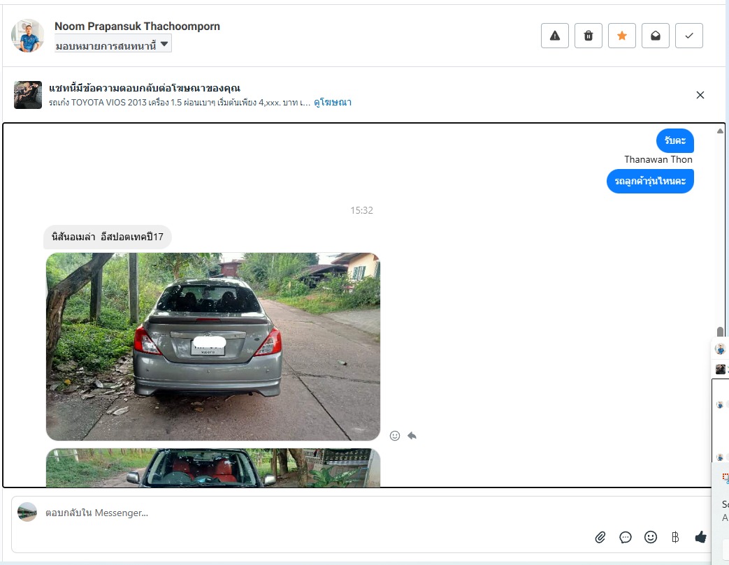
Task: Report conversation with warning triangle icon
Action: tap(555, 36)
